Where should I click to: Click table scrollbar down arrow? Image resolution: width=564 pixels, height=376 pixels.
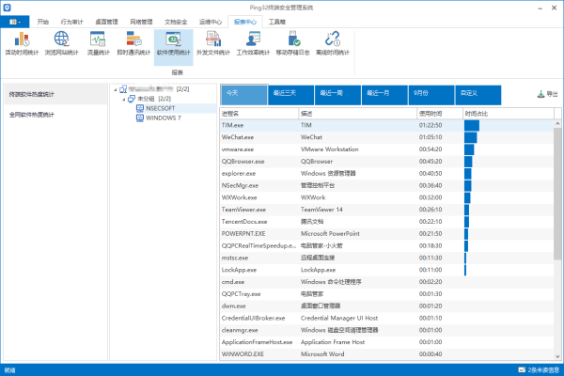tap(557, 356)
